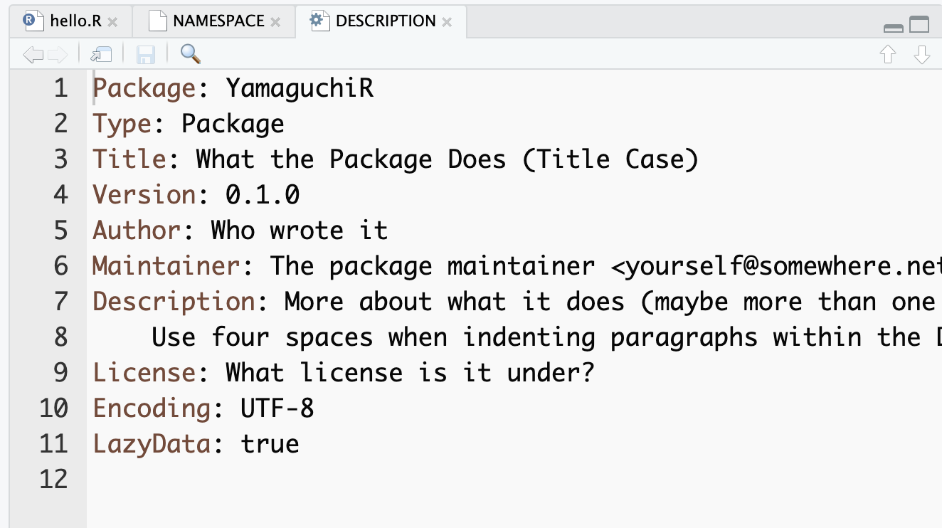Click the LazyData true value
942x528 pixels.
tap(270, 443)
